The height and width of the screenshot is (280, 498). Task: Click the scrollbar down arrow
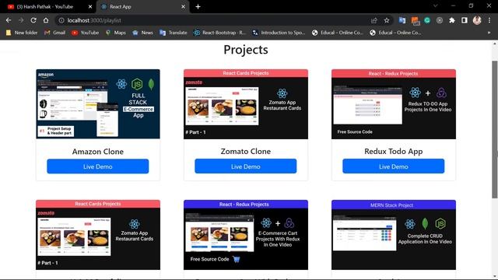pyautogui.click(x=495, y=276)
